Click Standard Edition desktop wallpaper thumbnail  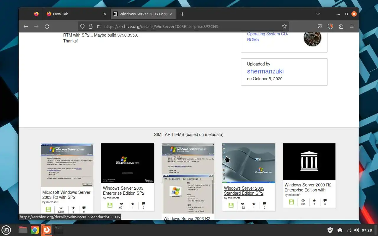tap(249, 163)
